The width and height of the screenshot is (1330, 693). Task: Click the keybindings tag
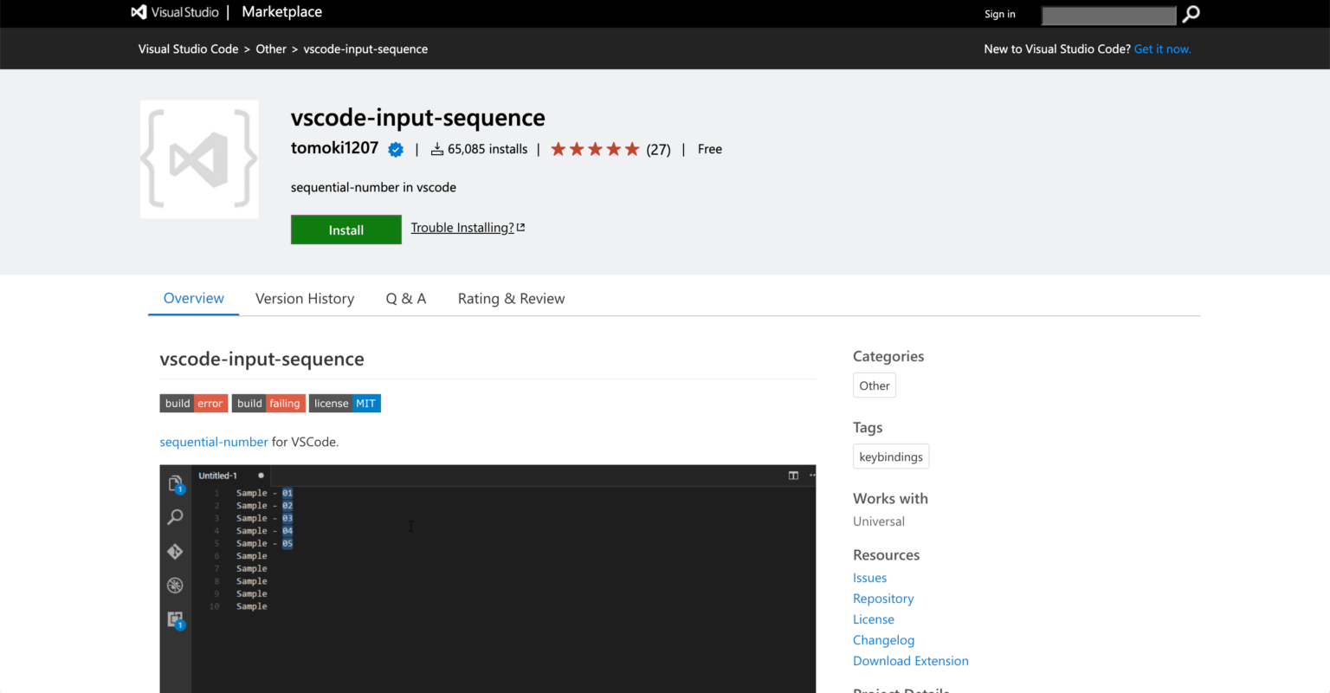coord(890,457)
